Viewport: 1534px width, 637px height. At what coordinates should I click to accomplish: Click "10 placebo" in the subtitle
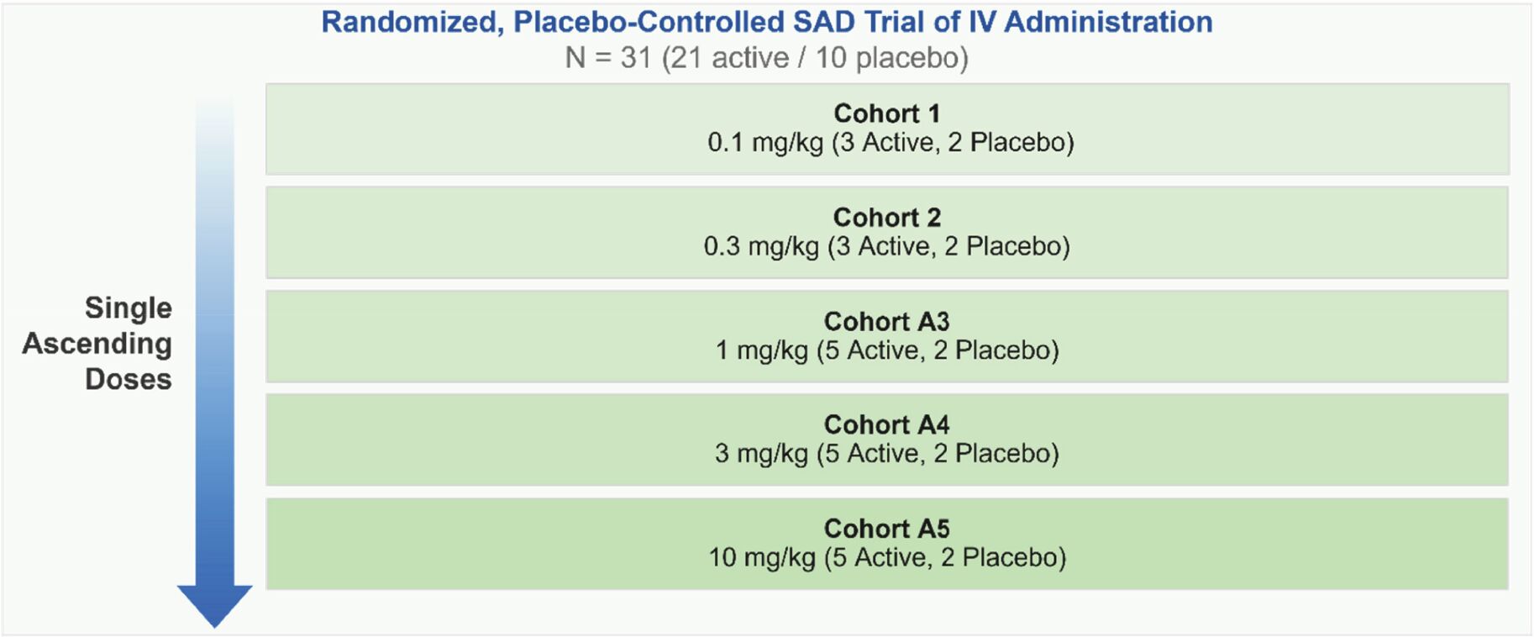click(x=887, y=58)
